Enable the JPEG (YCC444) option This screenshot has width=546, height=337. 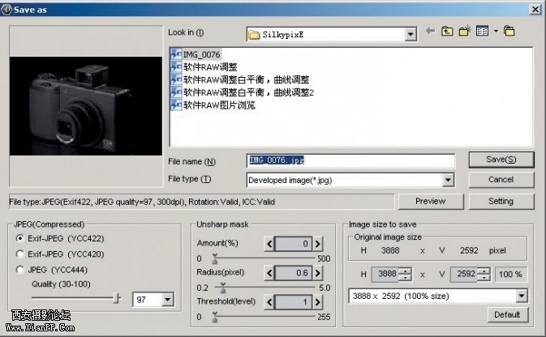point(20,270)
